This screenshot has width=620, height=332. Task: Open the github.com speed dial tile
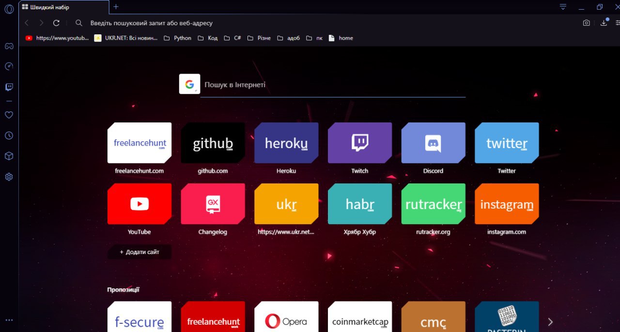coord(213,143)
